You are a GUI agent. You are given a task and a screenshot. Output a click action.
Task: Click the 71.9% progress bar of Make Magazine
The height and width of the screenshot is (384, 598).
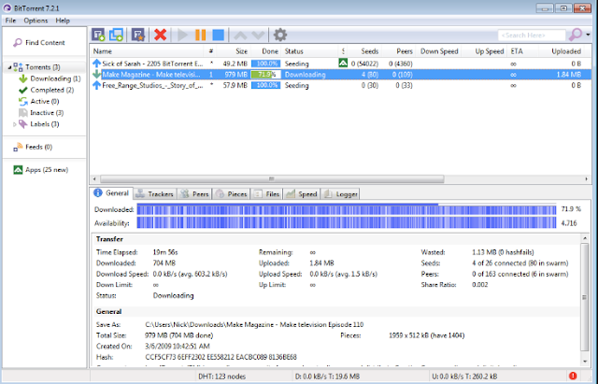click(265, 75)
